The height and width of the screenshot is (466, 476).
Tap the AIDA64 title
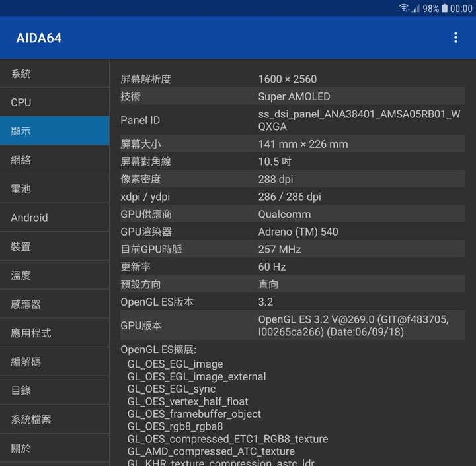39,38
